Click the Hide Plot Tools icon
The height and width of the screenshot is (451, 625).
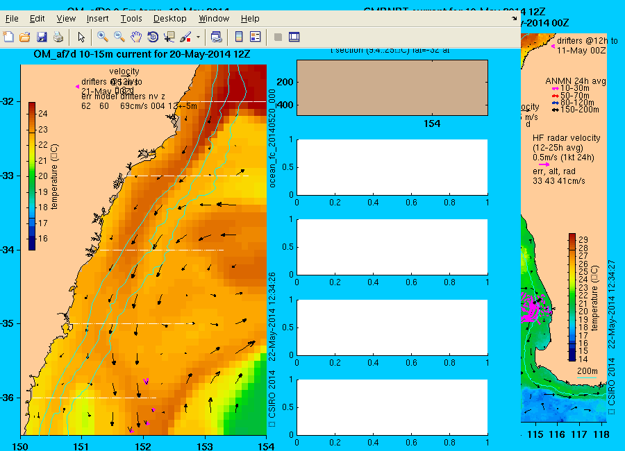coord(278,37)
